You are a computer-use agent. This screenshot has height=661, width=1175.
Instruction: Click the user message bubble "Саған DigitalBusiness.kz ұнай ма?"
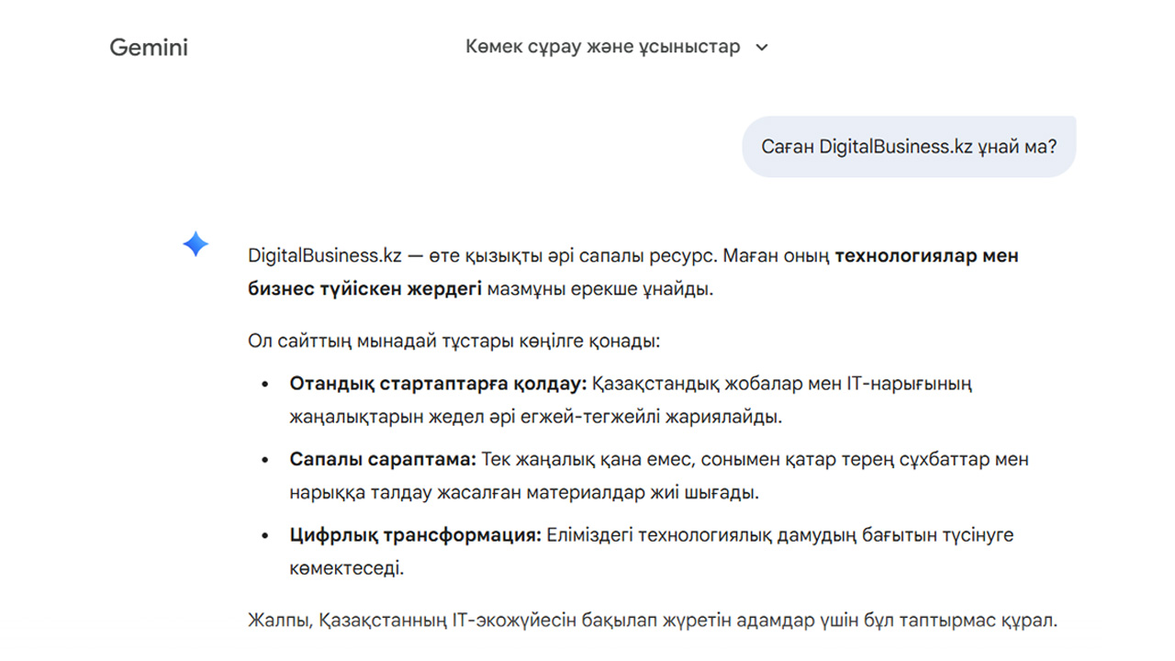pos(908,146)
